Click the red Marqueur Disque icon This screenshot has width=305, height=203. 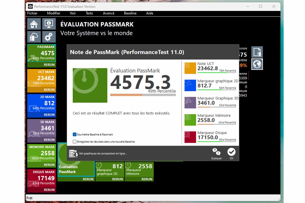pyautogui.click(x=190, y=137)
